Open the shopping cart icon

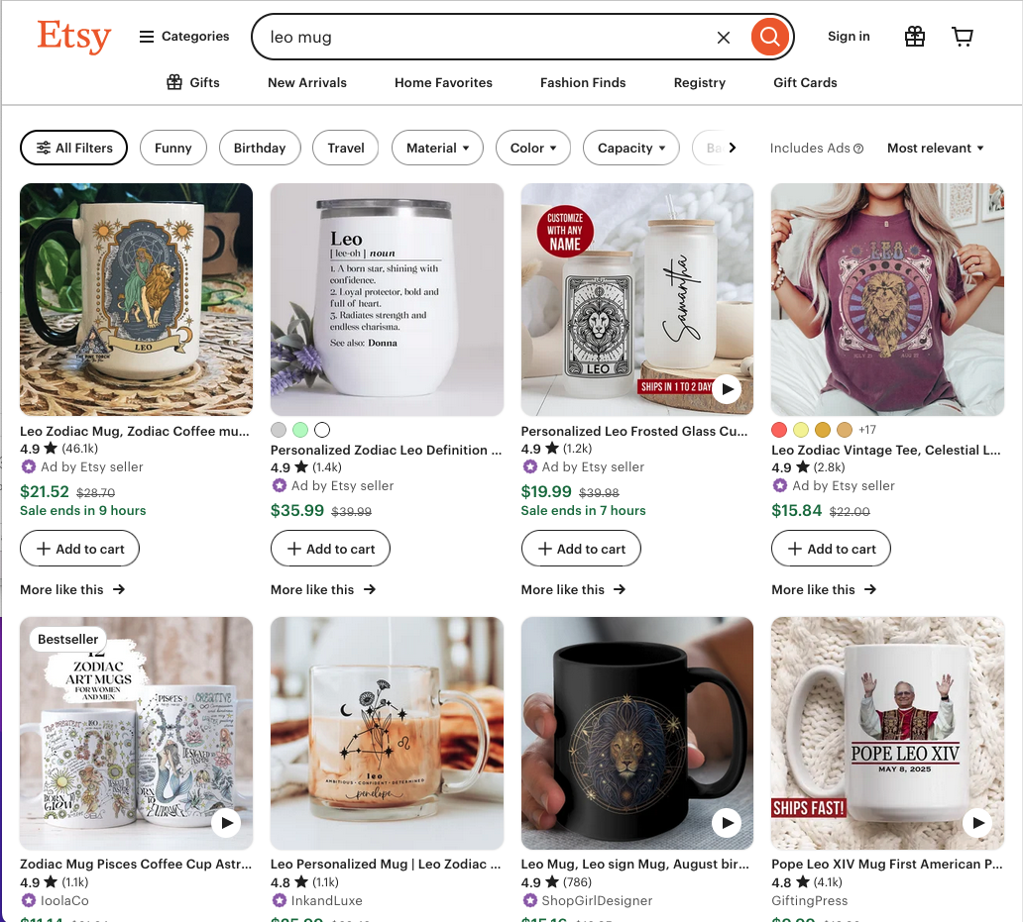click(962, 37)
